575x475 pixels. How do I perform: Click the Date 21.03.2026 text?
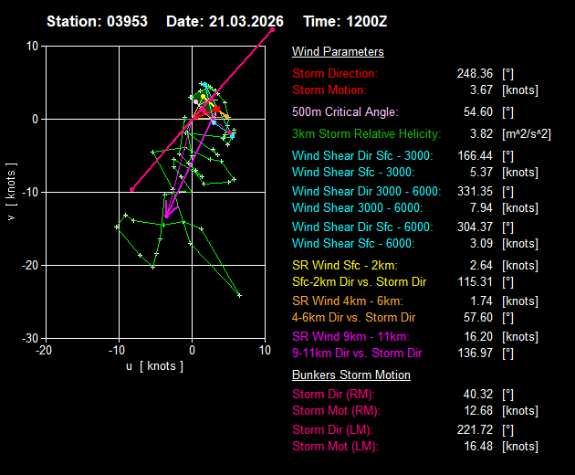[x=225, y=20]
